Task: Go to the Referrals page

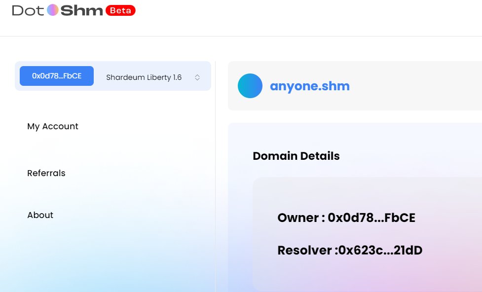Action: click(46, 173)
